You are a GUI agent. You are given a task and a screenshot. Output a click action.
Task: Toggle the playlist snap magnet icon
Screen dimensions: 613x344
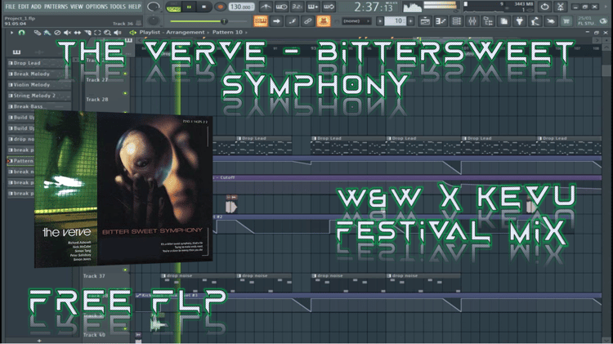click(x=21, y=33)
